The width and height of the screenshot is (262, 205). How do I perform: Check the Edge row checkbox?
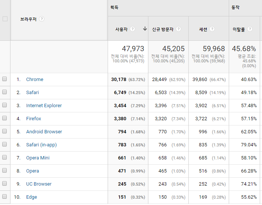point(4,196)
